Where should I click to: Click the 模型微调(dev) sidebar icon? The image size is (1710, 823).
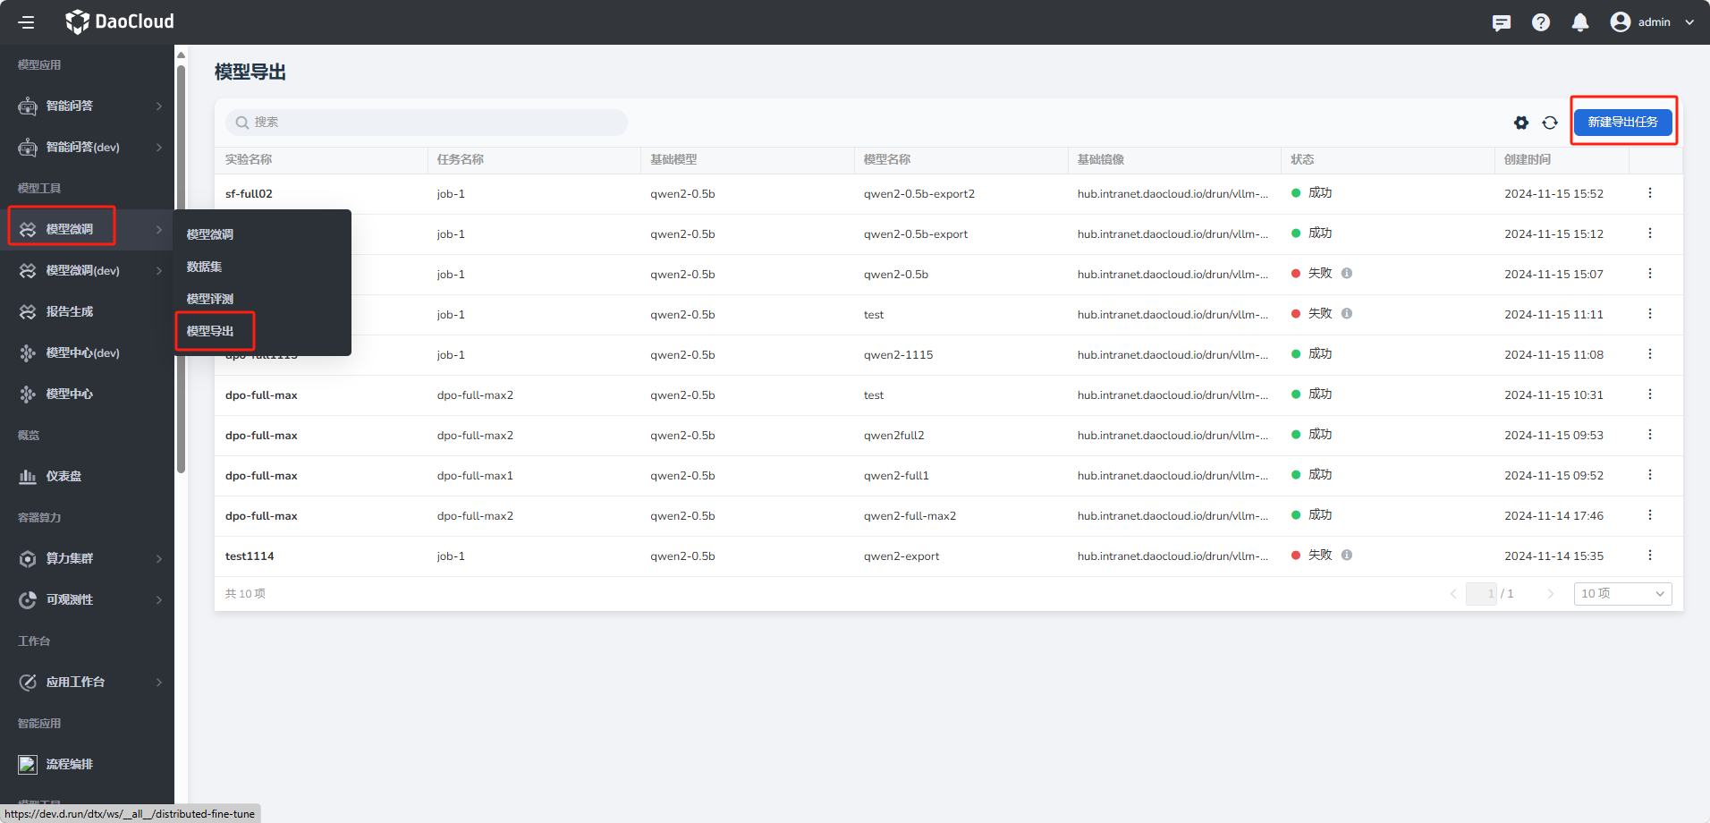28,271
